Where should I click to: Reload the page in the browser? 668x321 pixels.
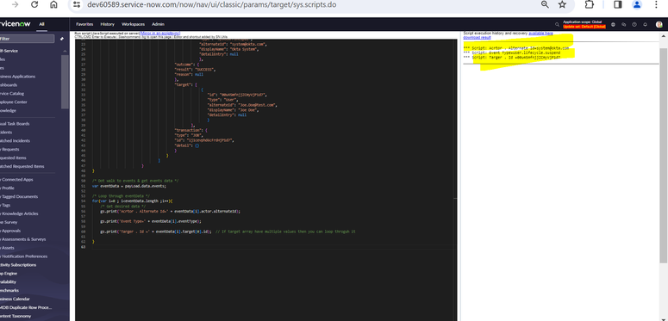[x=34, y=4]
